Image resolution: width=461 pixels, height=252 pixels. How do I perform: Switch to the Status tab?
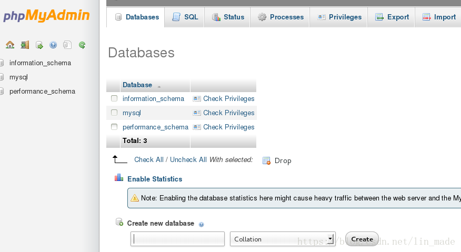coord(228,17)
